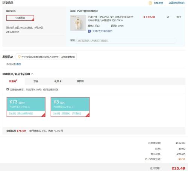The image size is (188, 171).
Task: Uncheck the recommended coupon combination checkbox
Action: [x=8, y=89]
